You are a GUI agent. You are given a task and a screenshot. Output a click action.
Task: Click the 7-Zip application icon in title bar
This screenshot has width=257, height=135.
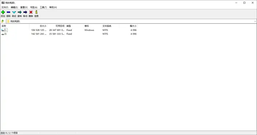click(3, 3)
